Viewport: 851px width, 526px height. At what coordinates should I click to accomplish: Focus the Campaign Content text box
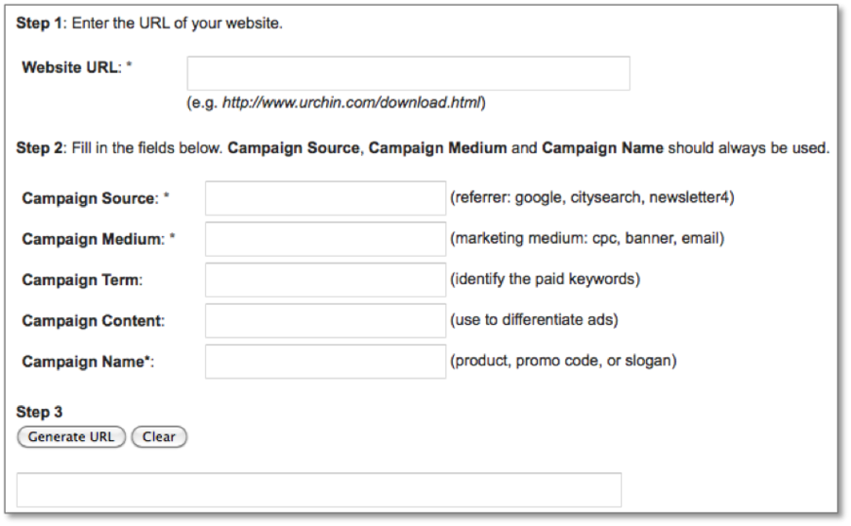pos(325,320)
